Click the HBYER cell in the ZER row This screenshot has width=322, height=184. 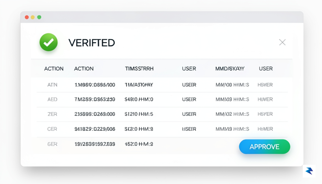(x=265, y=114)
